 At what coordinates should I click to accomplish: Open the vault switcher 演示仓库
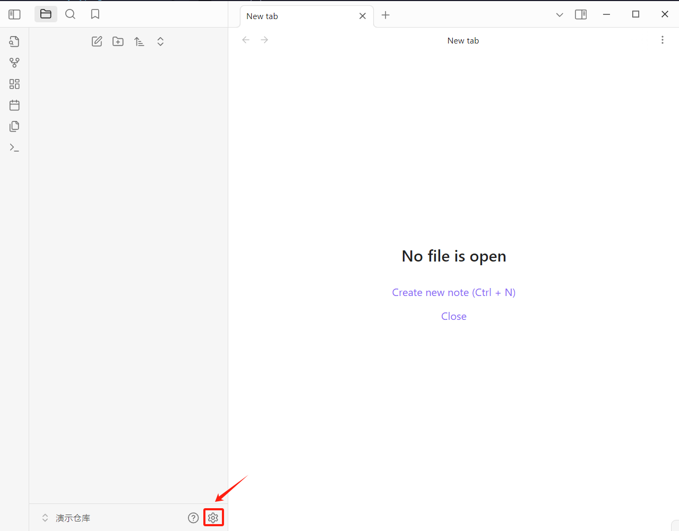(x=66, y=518)
